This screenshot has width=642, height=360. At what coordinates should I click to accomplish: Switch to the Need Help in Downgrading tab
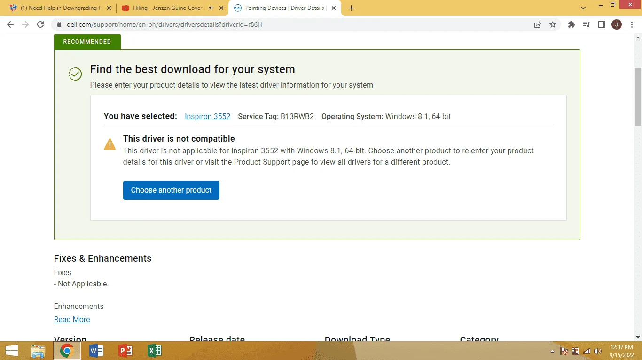point(61,8)
